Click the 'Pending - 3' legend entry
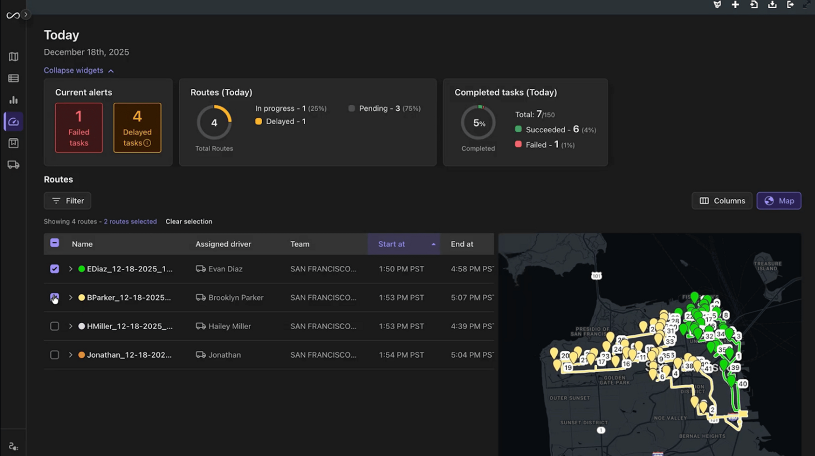This screenshot has width=815, height=456. (384, 108)
